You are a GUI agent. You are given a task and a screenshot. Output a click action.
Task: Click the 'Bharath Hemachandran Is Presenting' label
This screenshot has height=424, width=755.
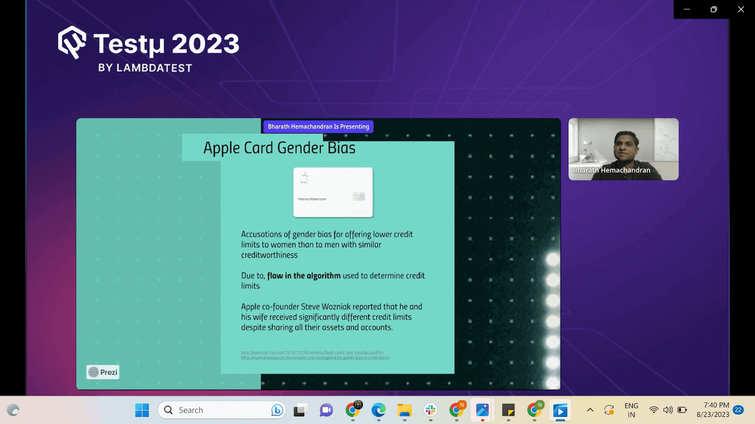[x=319, y=127]
